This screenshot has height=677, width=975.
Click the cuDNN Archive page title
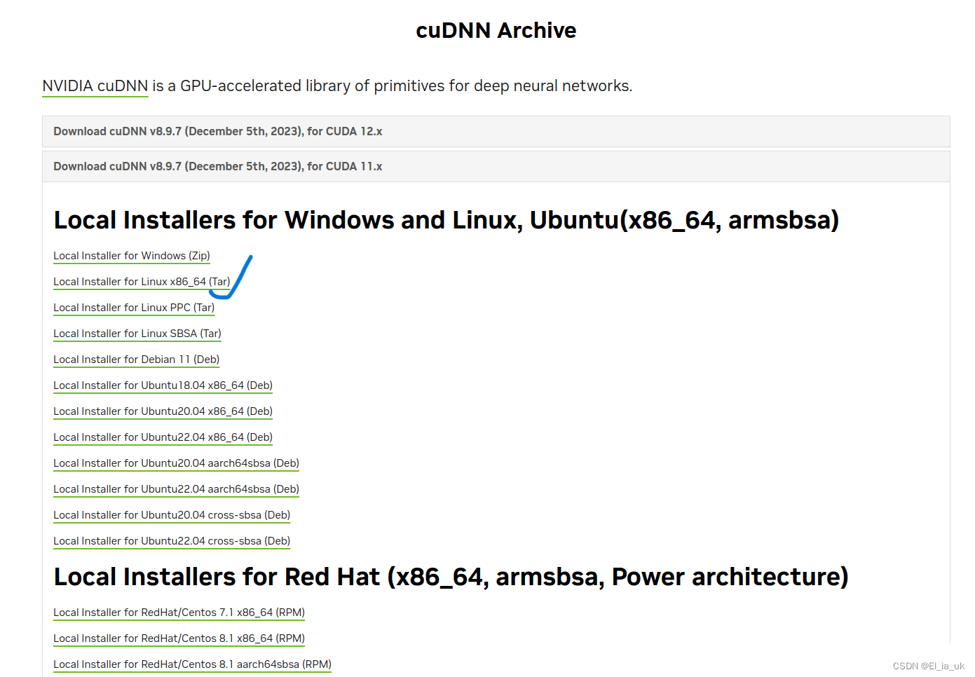[x=496, y=30]
